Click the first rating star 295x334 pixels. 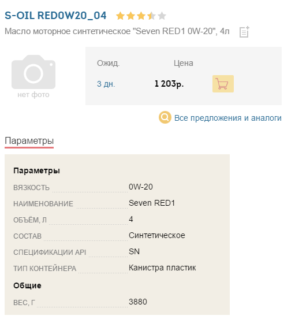pyautogui.click(x=120, y=16)
